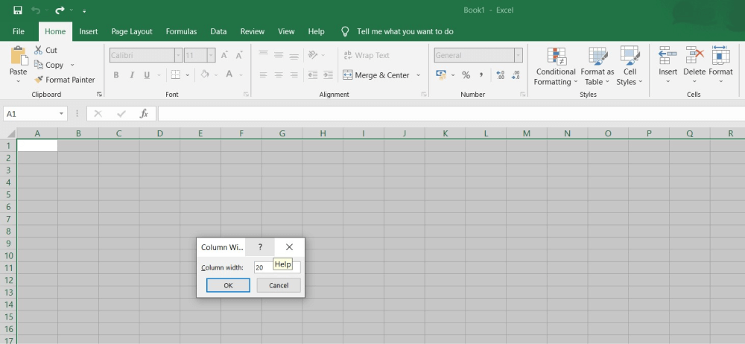Open the Cell Styles gallery
The width and height of the screenshot is (745, 344).
[x=630, y=66]
